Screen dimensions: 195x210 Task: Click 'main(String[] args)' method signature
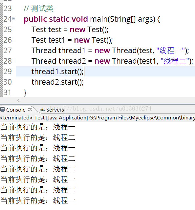click(x=123, y=19)
